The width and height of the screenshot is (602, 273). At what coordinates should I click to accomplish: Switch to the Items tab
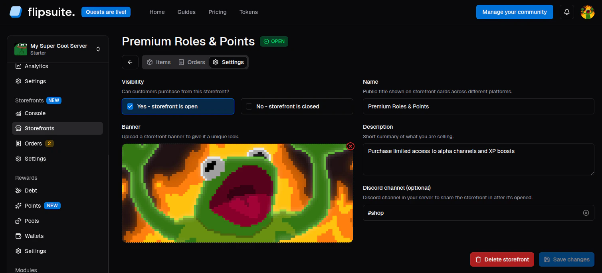click(158, 62)
